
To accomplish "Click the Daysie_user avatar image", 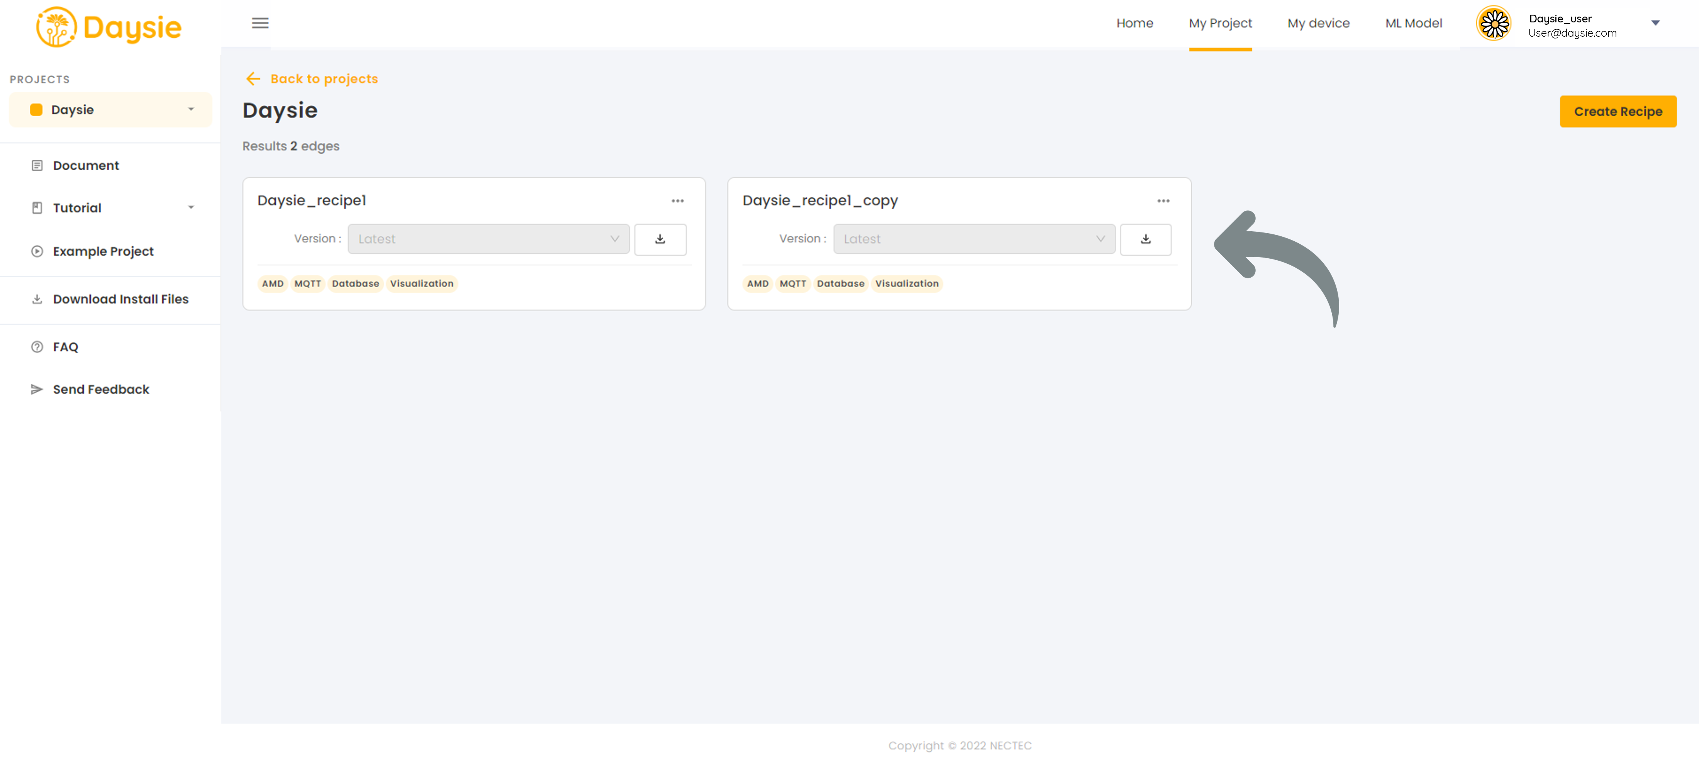I will [1494, 24].
